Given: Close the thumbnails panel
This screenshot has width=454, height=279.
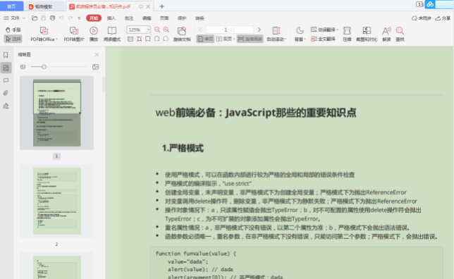Looking at the screenshot, I should 97,54.
